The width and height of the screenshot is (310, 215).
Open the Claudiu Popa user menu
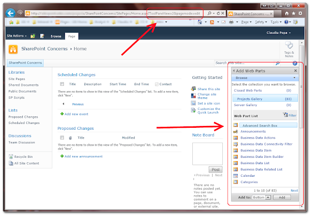(x=279, y=33)
